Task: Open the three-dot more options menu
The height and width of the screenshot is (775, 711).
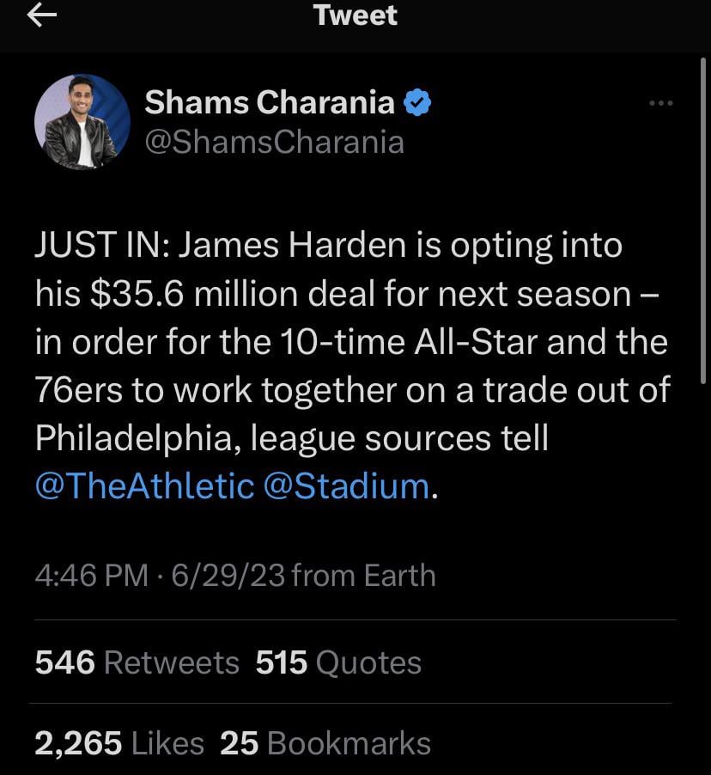Action: pos(660,104)
